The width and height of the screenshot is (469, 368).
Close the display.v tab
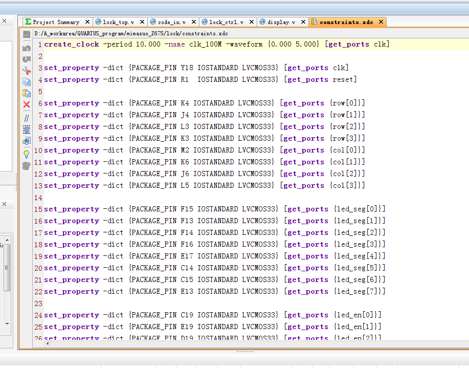tap(303, 22)
